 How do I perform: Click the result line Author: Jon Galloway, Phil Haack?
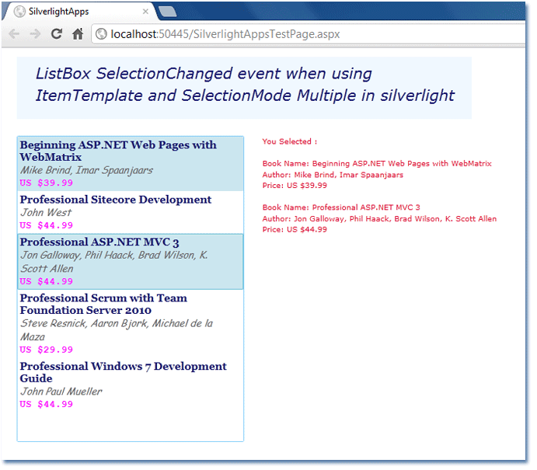pos(379,219)
